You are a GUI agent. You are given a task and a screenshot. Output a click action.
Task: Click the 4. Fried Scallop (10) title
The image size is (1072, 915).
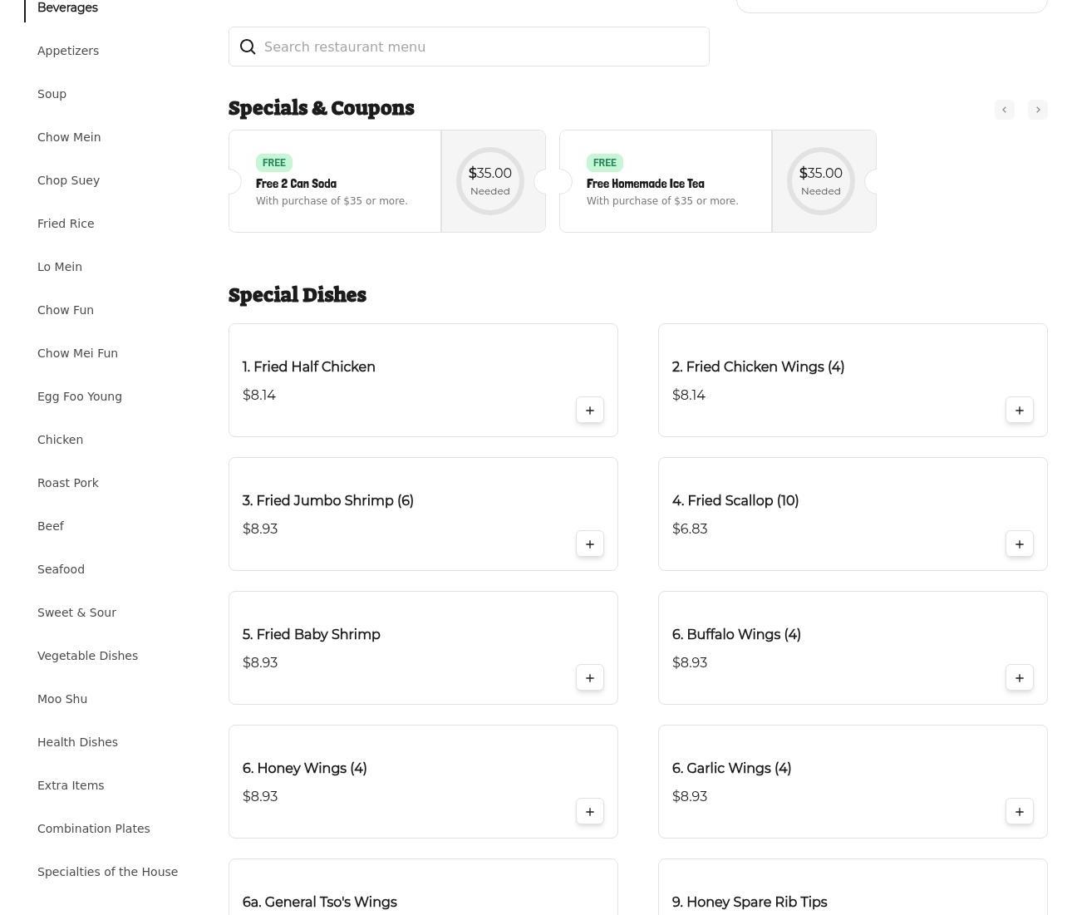coord(735,500)
